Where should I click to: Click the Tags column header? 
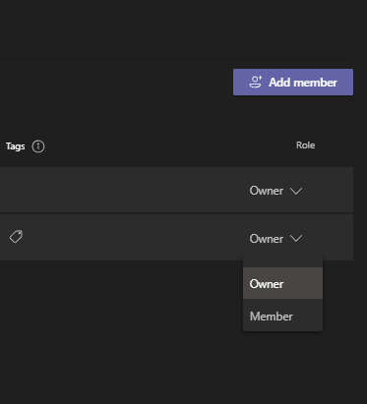point(16,146)
